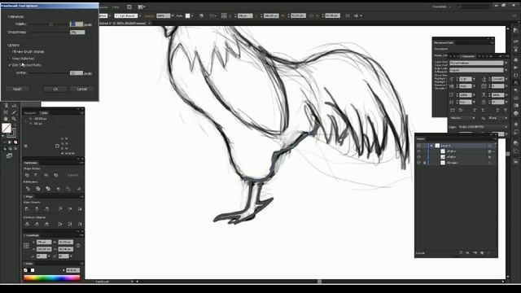Hide the Image sublayer using its eye icon
This screenshot has height=293, width=521.
point(418,163)
